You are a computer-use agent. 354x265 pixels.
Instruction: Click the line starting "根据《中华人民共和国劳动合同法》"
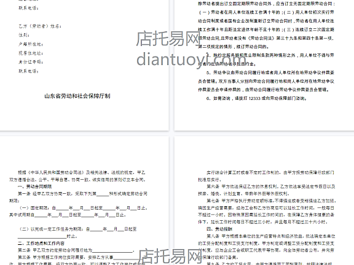click(82, 172)
